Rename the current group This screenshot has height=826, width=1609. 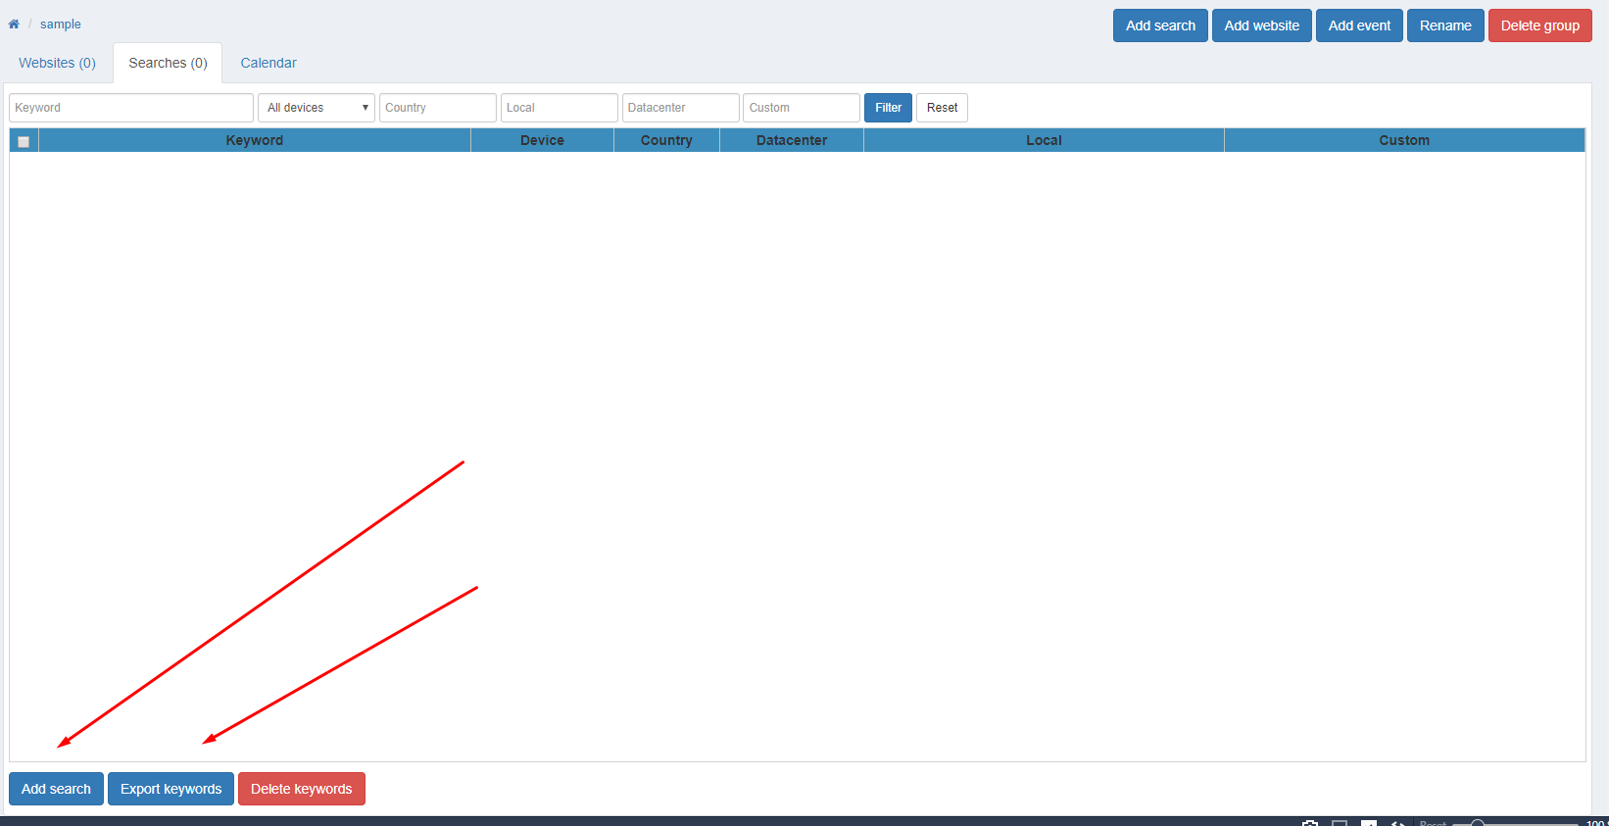[1445, 25]
